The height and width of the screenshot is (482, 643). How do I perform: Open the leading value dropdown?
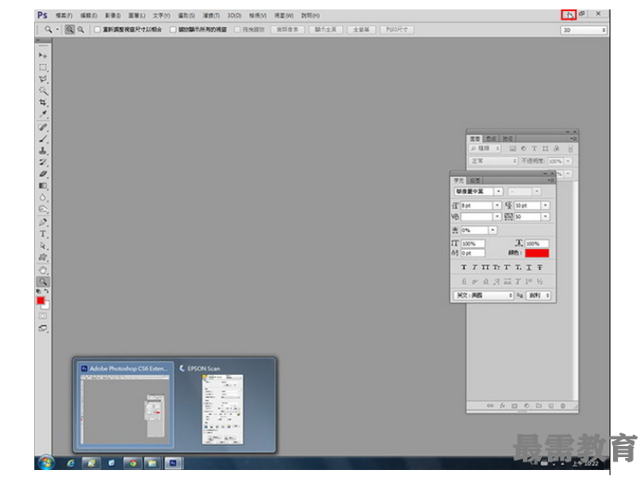pyautogui.click(x=545, y=206)
